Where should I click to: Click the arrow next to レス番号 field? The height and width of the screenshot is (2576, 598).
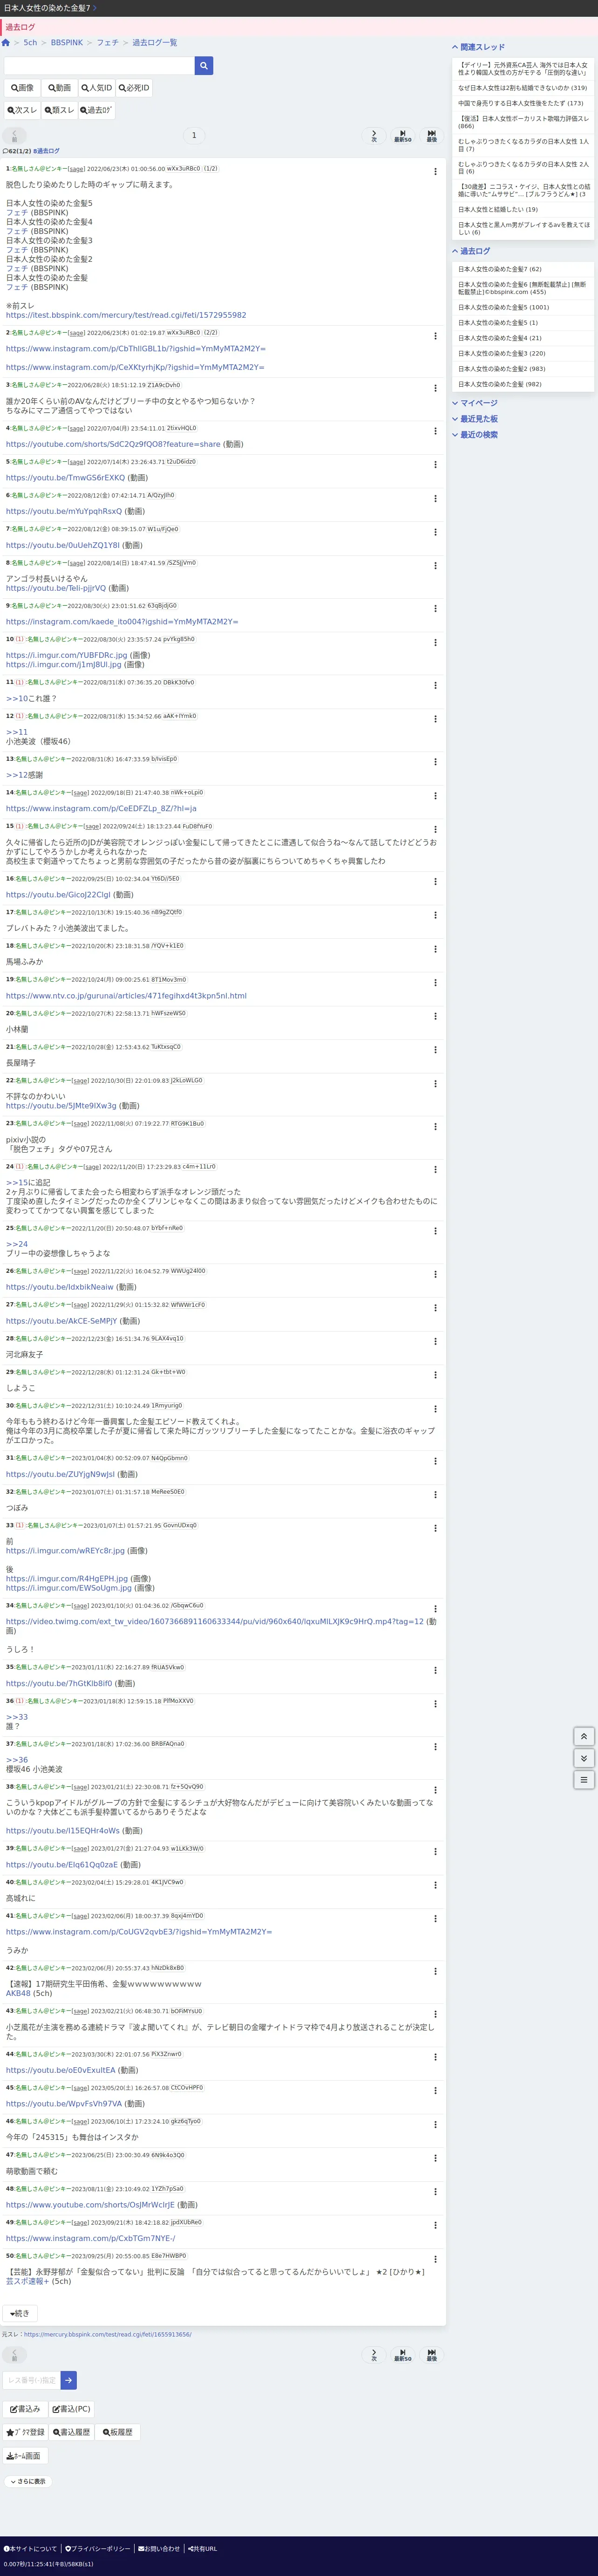pos(69,2380)
